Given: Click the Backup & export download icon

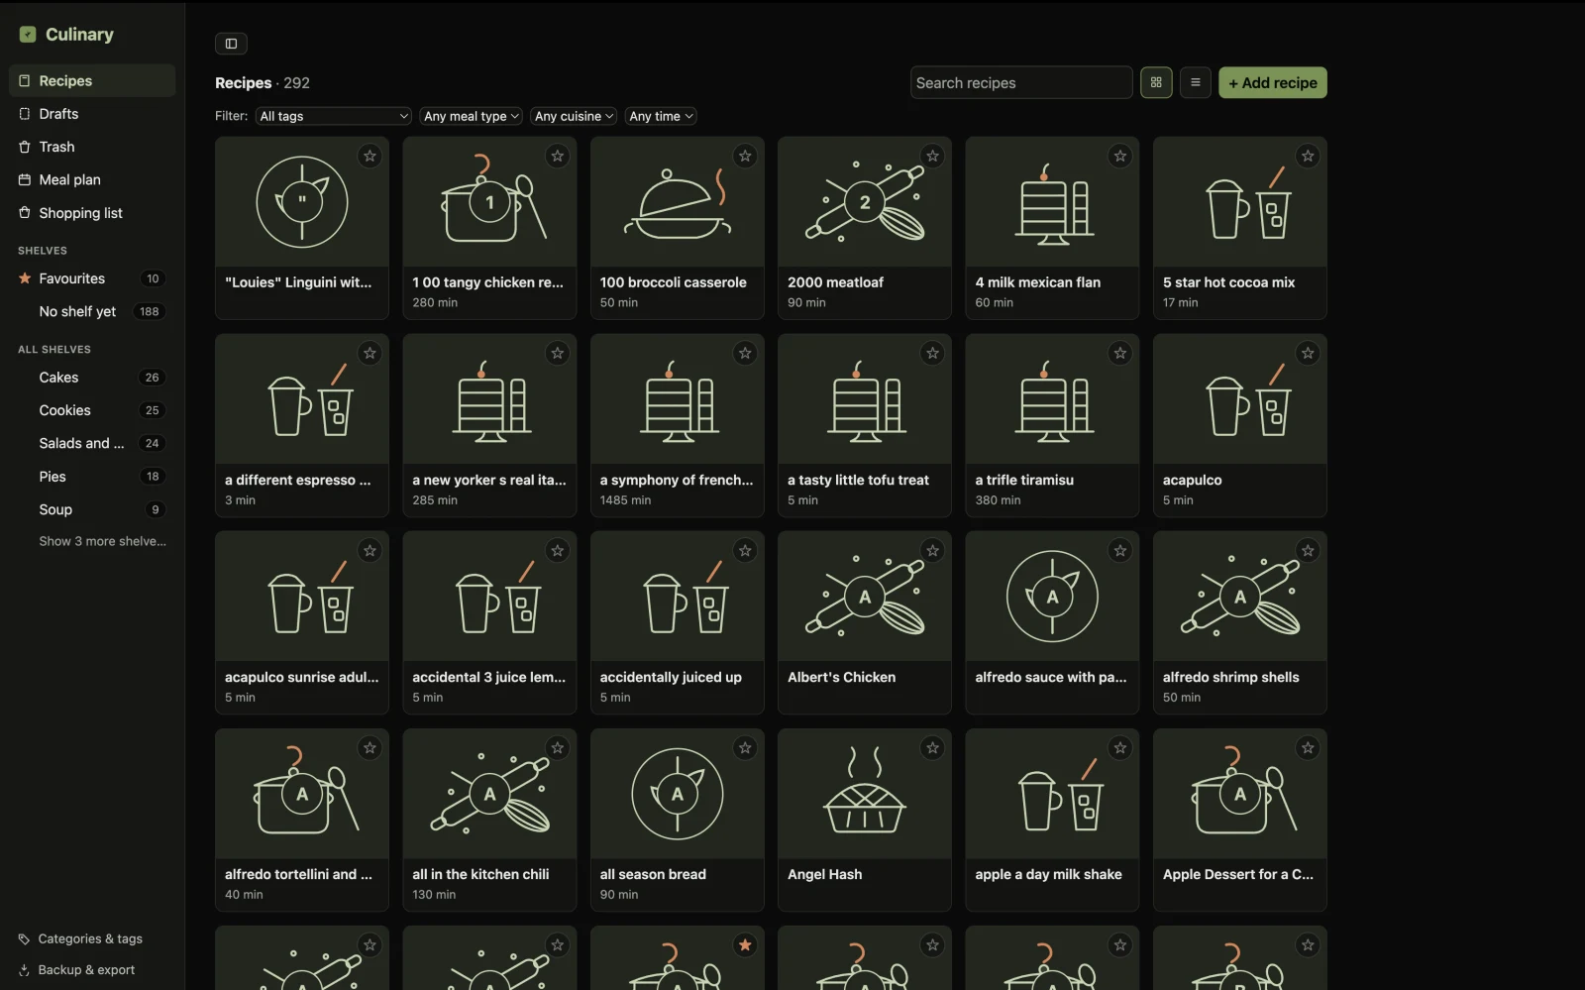Looking at the screenshot, I should tap(24, 970).
